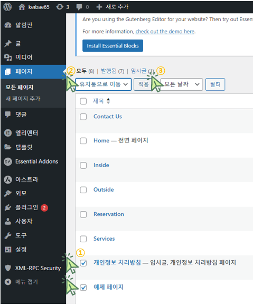The width and height of the screenshot is (253, 305).
Task: Switch to the 발행됨 (7) filter
Action: point(113,71)
